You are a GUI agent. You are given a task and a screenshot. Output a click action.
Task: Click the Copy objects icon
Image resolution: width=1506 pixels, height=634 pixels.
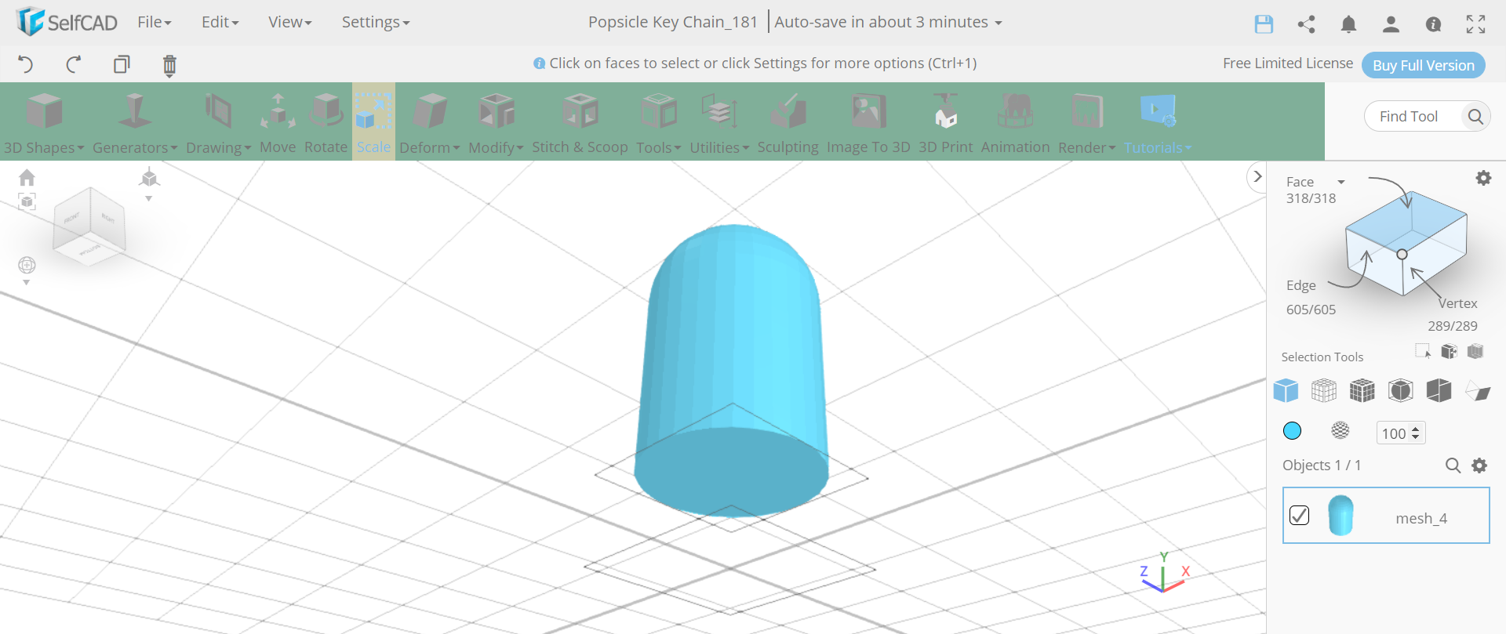(x=122, y=64)
